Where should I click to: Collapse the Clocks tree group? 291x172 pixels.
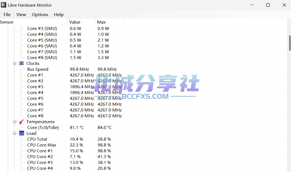click(14, 63)
